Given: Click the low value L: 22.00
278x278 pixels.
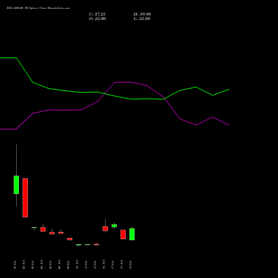Looking at the screenshot, I should pyautogui.click(x=142, y=19).
